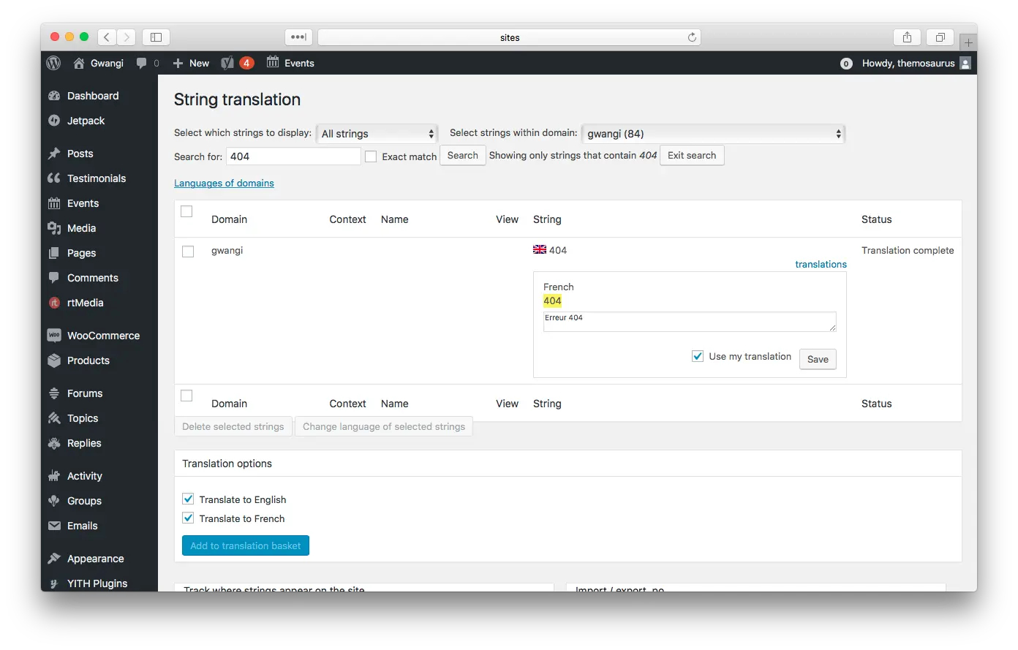
Task: Open Yoast SEO notifications icon
Action: (x=227, y=64)
